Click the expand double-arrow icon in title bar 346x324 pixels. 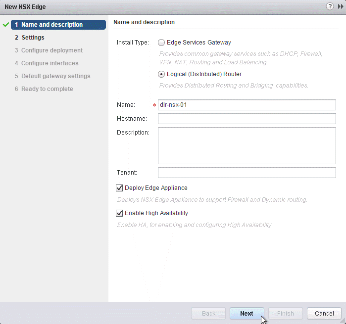tap(340, 6)
